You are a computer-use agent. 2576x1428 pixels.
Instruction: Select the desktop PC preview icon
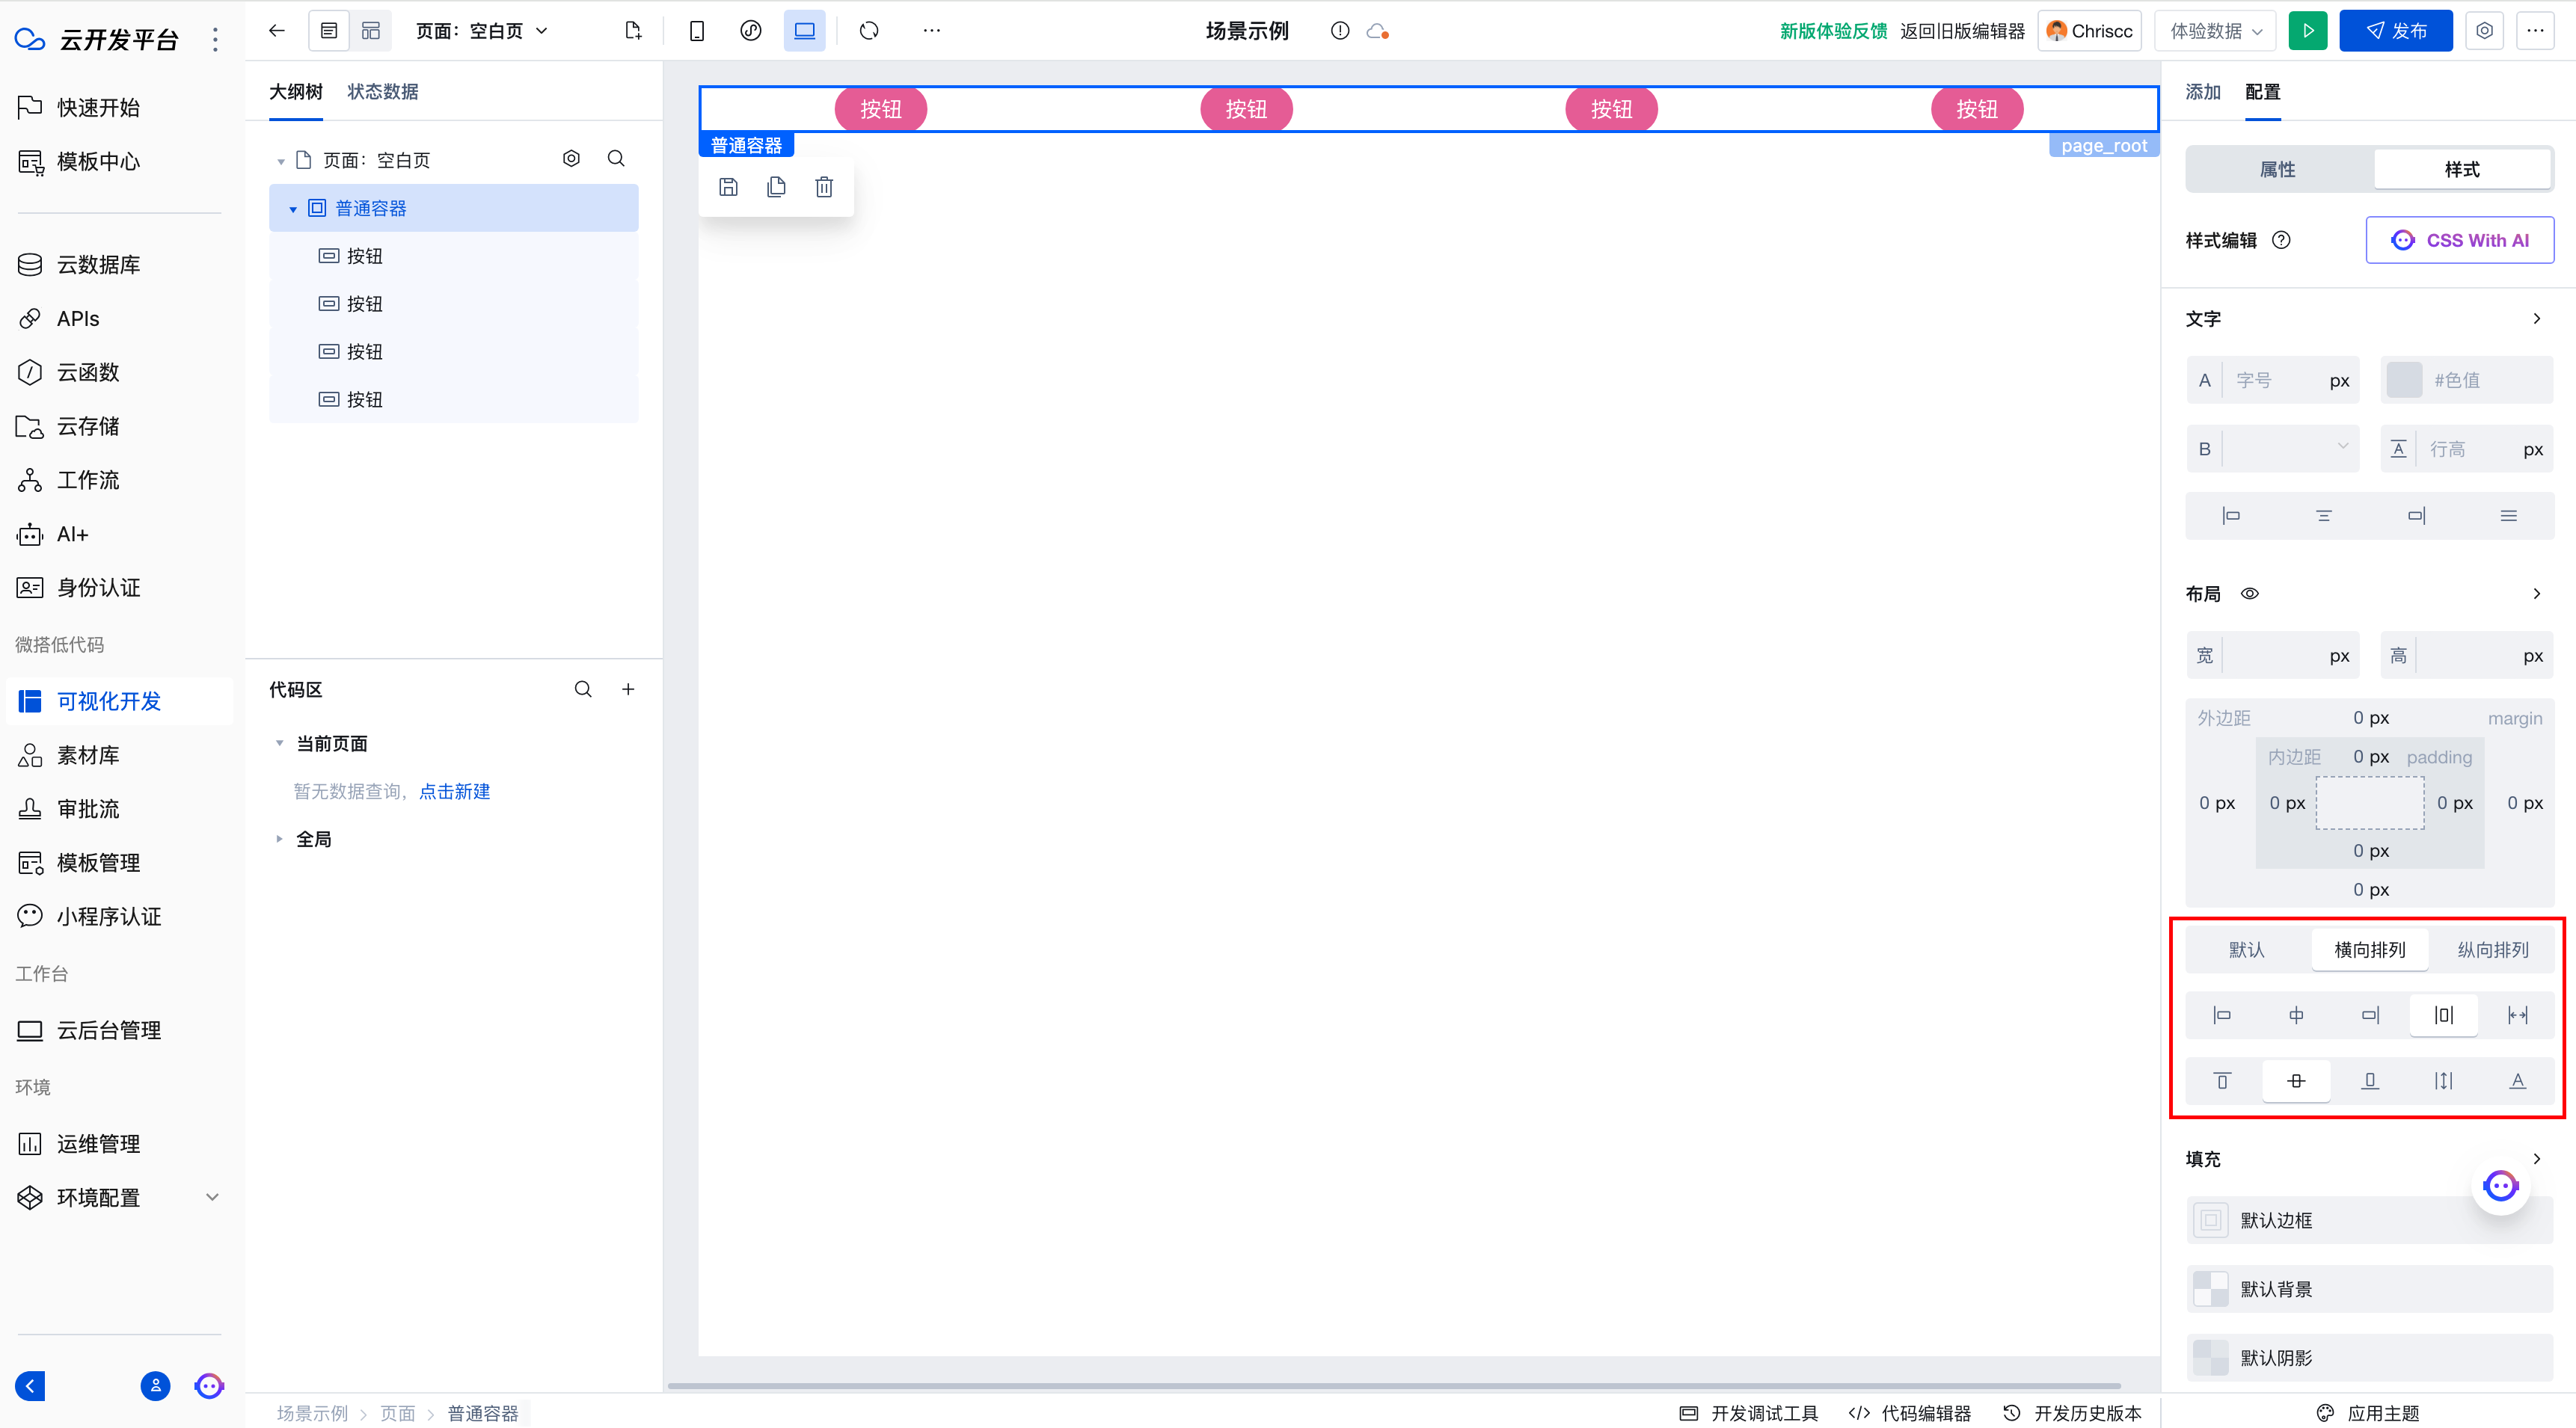pyautogui.click(x=805, y=31)
